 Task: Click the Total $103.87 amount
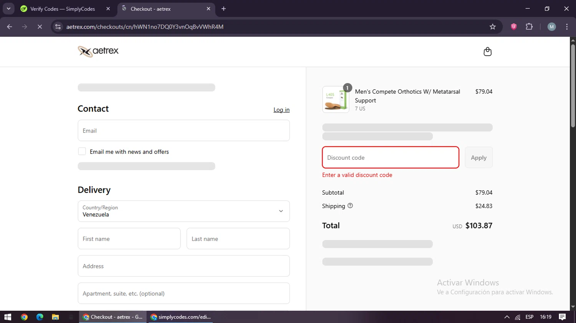479,226
